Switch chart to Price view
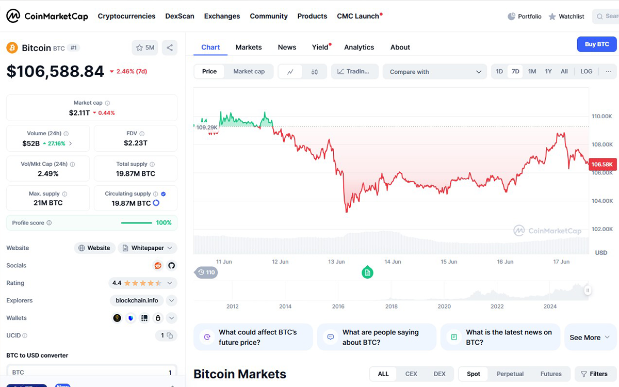This screenshot has height=387, width=619. pyautogui.click(x=209, y=72)
